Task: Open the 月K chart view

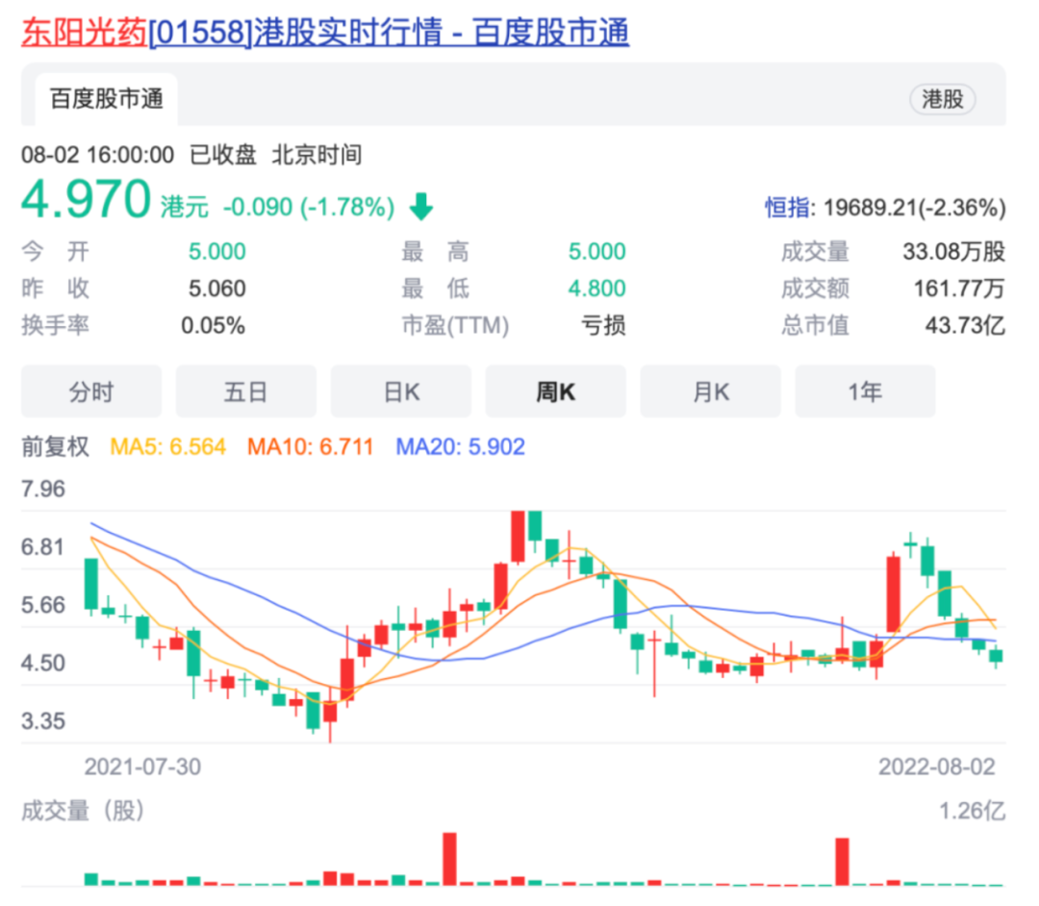Action: (710, 391)
